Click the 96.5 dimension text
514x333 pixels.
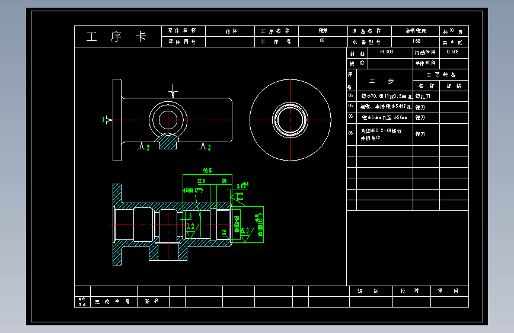point(207,171)
